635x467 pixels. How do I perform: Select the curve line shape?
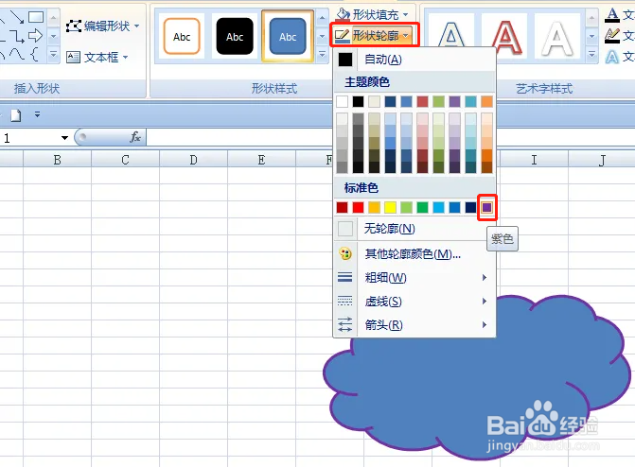pos(17,54)
